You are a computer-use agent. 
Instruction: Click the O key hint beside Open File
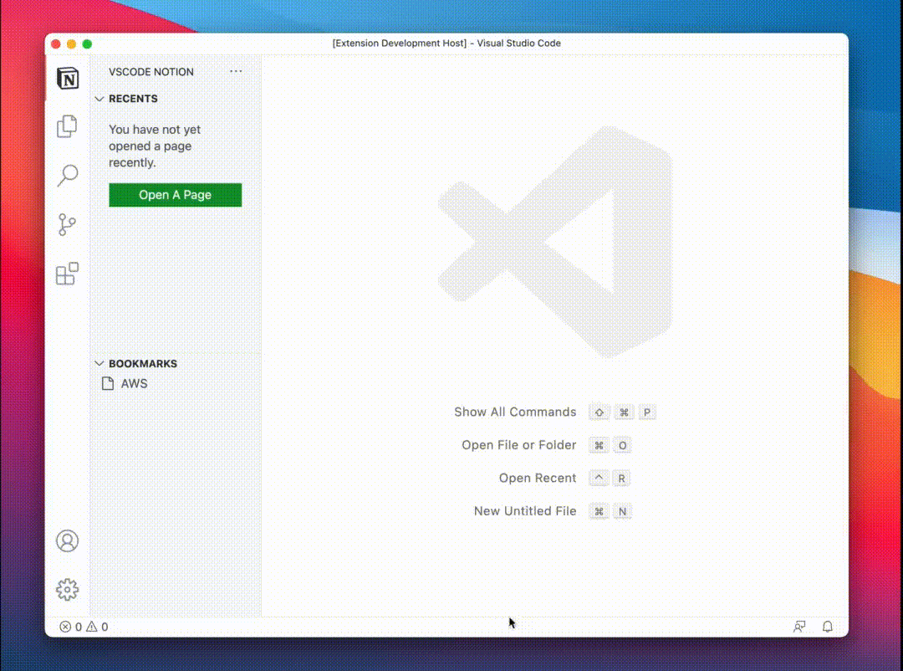pos(622,446)
